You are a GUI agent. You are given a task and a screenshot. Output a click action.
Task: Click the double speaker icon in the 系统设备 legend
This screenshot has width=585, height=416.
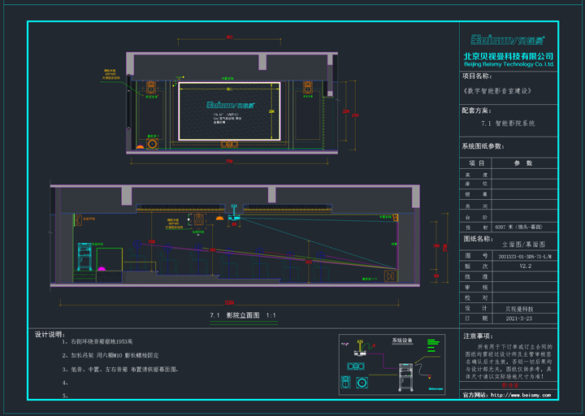point(356,366)
